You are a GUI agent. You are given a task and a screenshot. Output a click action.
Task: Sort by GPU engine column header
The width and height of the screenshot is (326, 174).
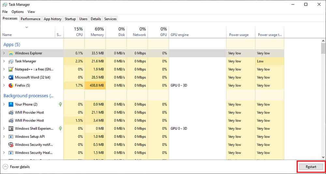tap(198, 32)
